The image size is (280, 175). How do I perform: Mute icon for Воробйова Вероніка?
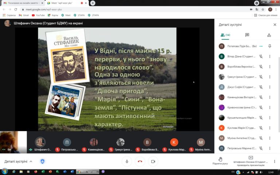tap(261, 67)
